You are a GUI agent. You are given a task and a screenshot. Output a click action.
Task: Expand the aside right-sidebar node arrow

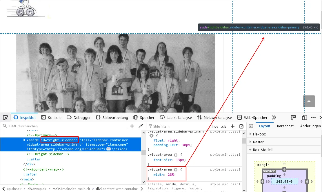[24, 140]
